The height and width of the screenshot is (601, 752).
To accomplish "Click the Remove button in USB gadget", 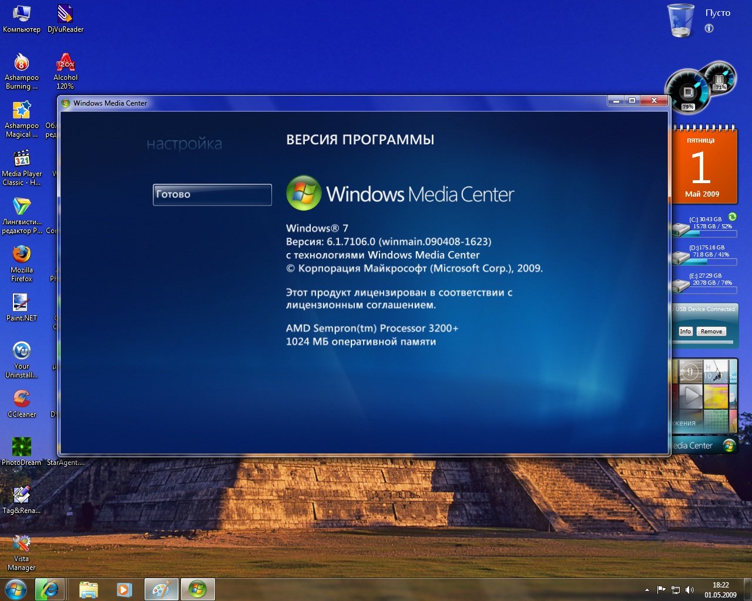I will tap(711, 331).
